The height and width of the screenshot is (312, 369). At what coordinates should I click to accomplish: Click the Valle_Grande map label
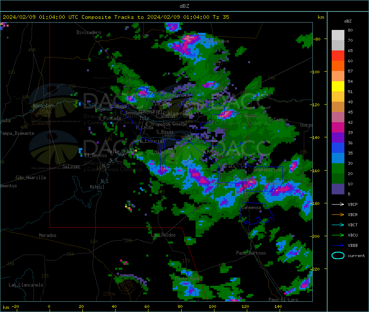122,151
